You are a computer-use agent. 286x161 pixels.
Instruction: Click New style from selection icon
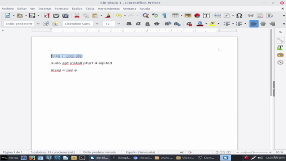pyautogui.click(x=55, y=24)
